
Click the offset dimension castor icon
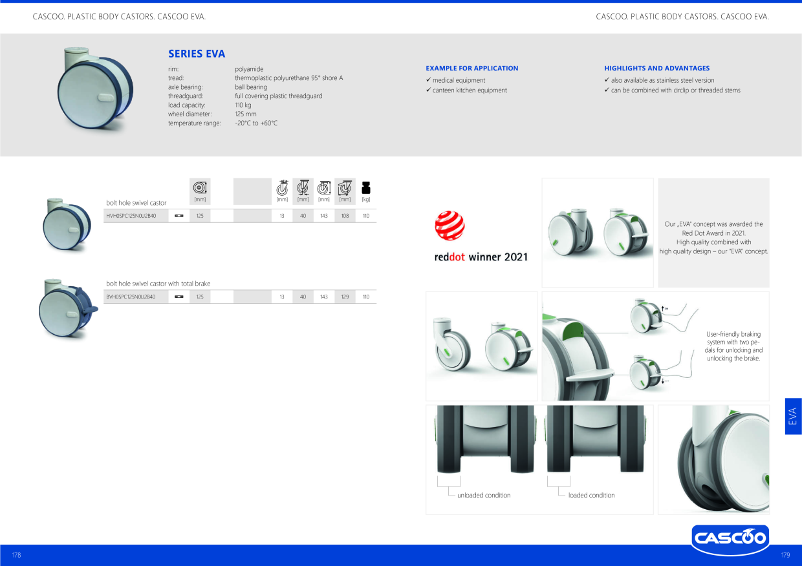(303, 187)
